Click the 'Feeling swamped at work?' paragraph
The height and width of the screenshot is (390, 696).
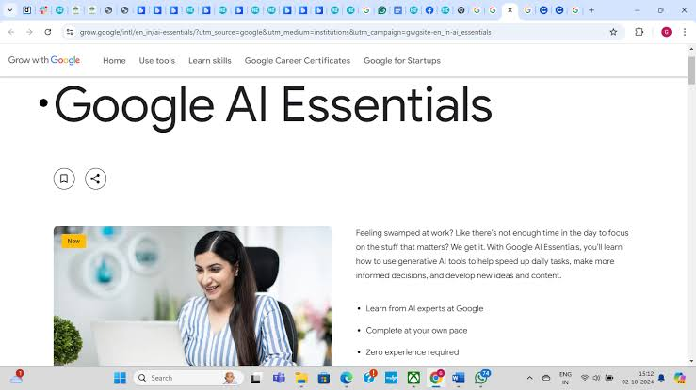(492, 254)
